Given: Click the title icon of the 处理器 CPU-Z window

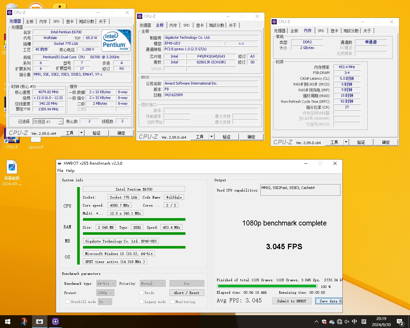Looking at the screenshot, I should click(x=10, y=12).
